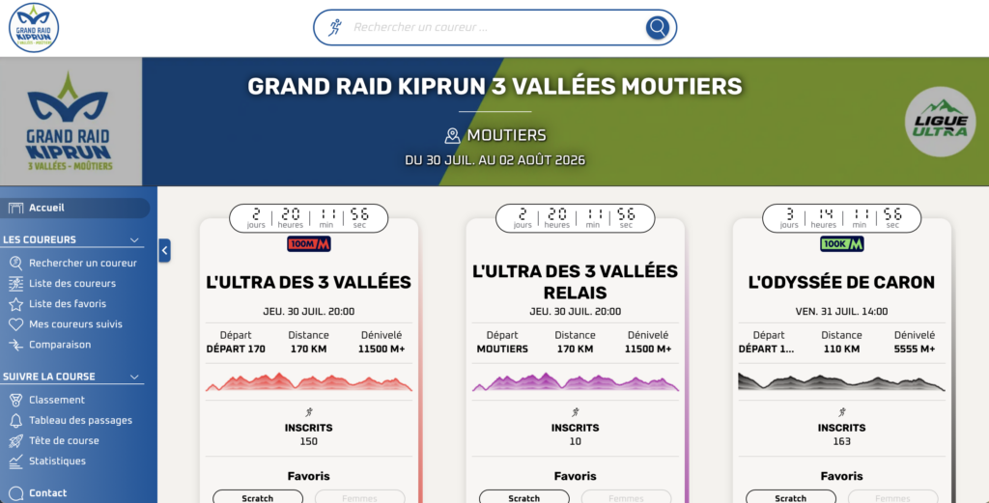Click the VEN. 31 JUIL. 14:00 date
Image resolution: width=989 pixels, height=503 pixels.
(x=842, y=312)
